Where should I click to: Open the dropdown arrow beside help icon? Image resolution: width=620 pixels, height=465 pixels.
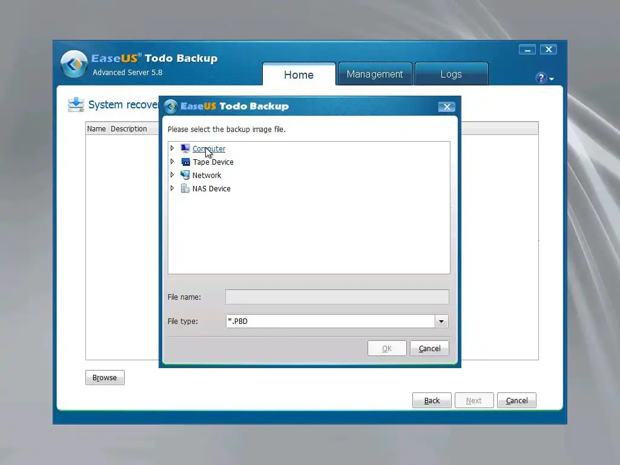point(551,79)
